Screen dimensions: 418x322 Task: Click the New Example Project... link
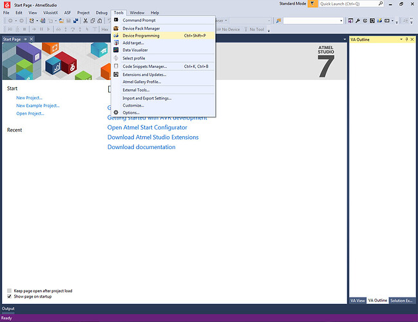pos(38,105)
